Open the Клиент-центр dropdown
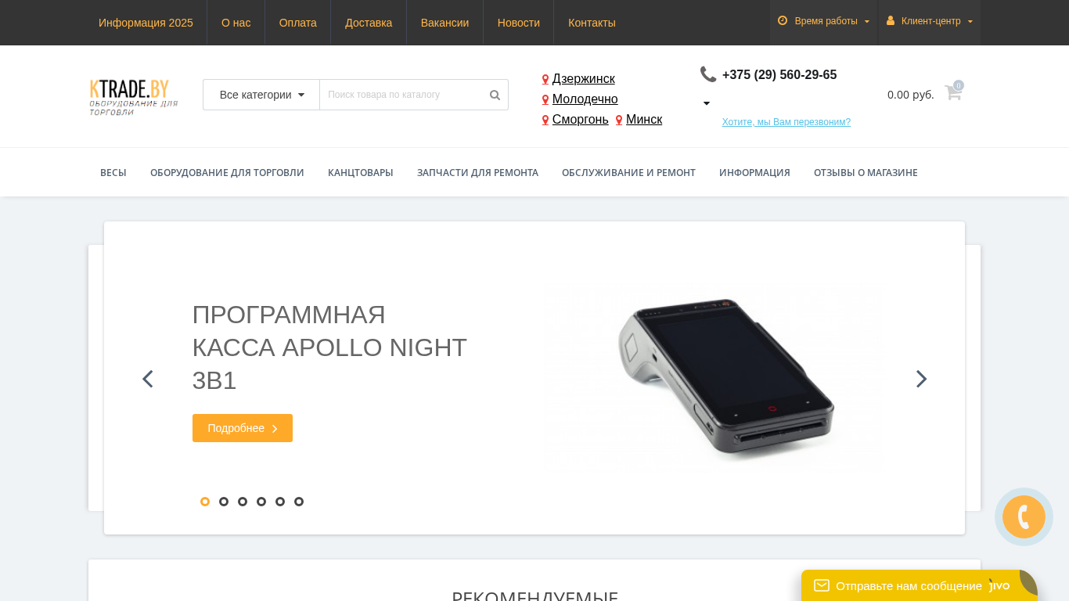 [930, 22]
